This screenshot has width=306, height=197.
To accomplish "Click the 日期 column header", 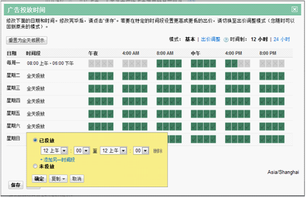I will 11,53.
